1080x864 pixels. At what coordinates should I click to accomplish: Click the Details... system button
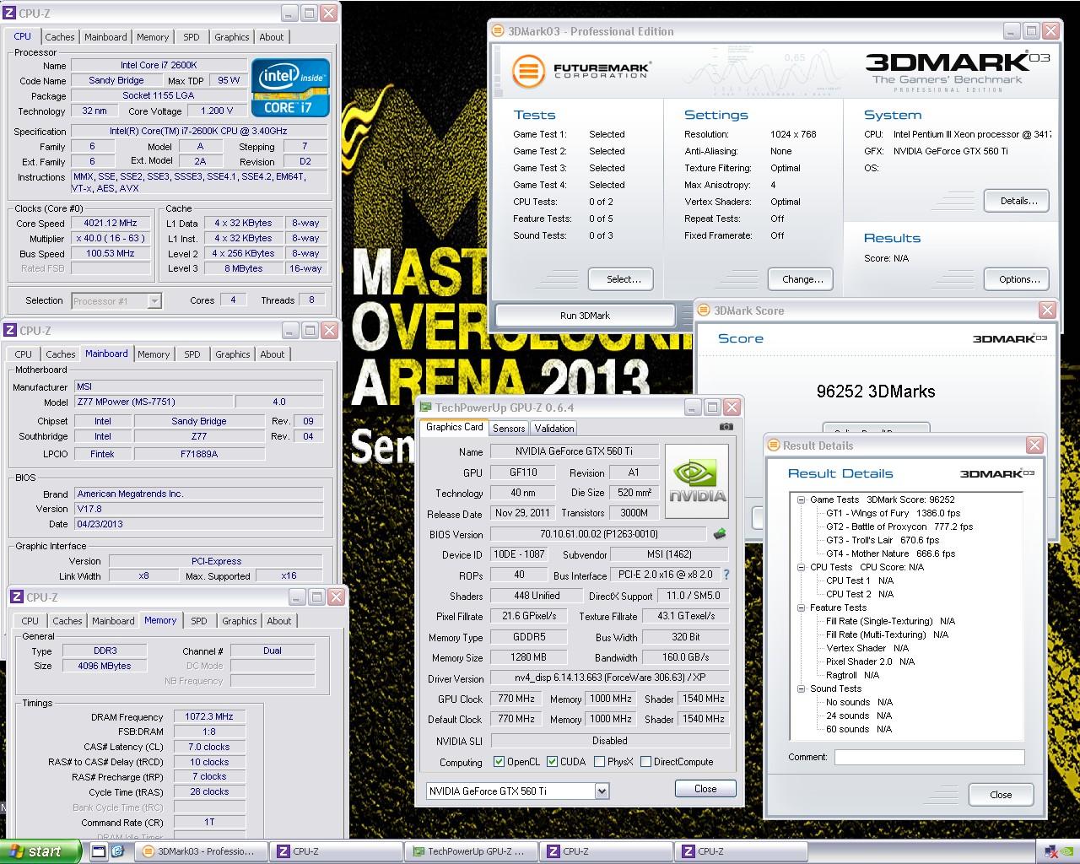click(x=1018, y=201)
